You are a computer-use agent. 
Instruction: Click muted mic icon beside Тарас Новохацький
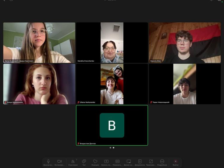(x=151, y=102)
